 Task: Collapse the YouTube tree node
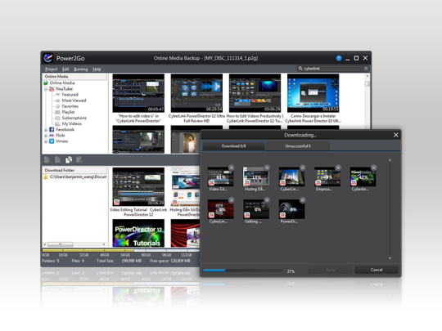[46, 89]
